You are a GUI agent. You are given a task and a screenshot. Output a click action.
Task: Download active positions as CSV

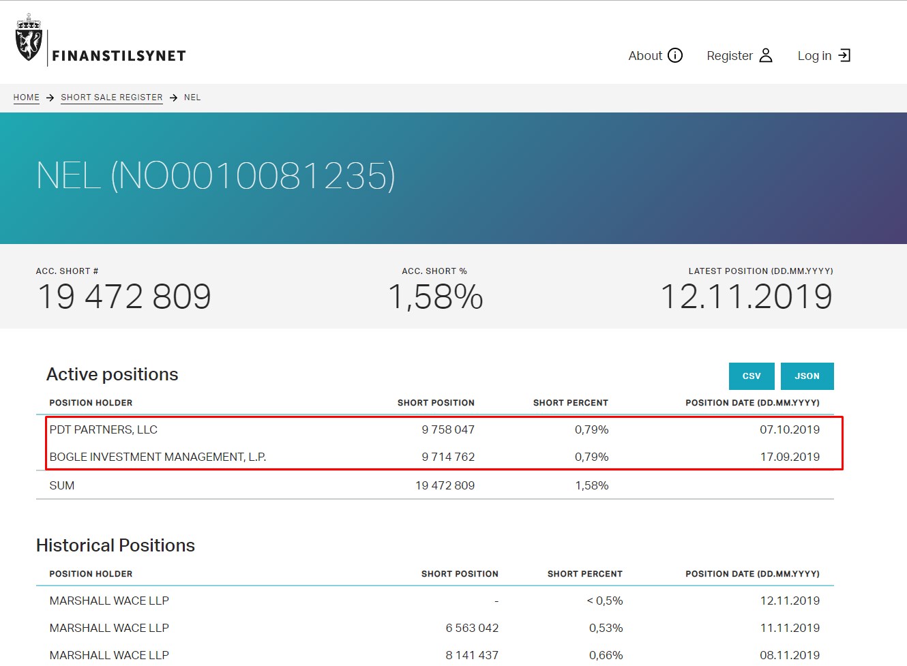(x=752, y=376)
